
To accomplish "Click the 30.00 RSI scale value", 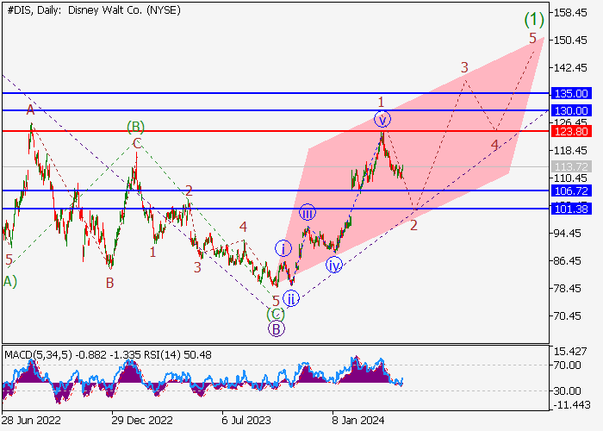I will pos(567,391).
